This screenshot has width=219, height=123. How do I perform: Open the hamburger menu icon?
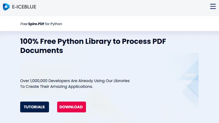pos(213,6)
